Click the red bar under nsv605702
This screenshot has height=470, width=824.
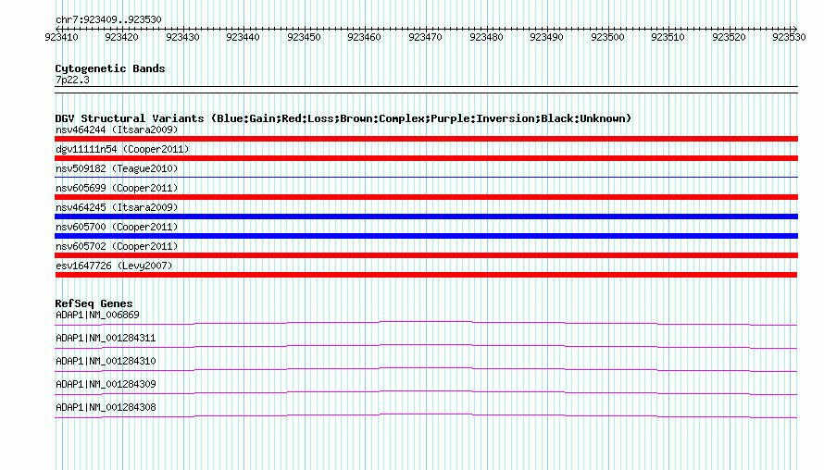(x=426, y=255)
